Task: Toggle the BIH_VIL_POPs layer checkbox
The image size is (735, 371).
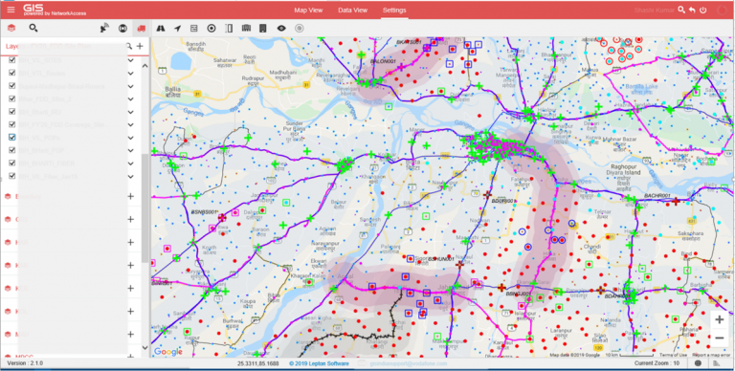Action: pos(12,138)
